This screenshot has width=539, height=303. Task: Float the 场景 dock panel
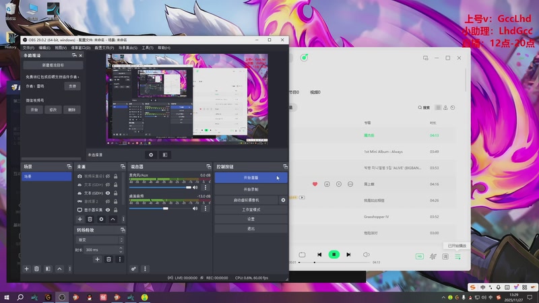[x=69, y=166]
